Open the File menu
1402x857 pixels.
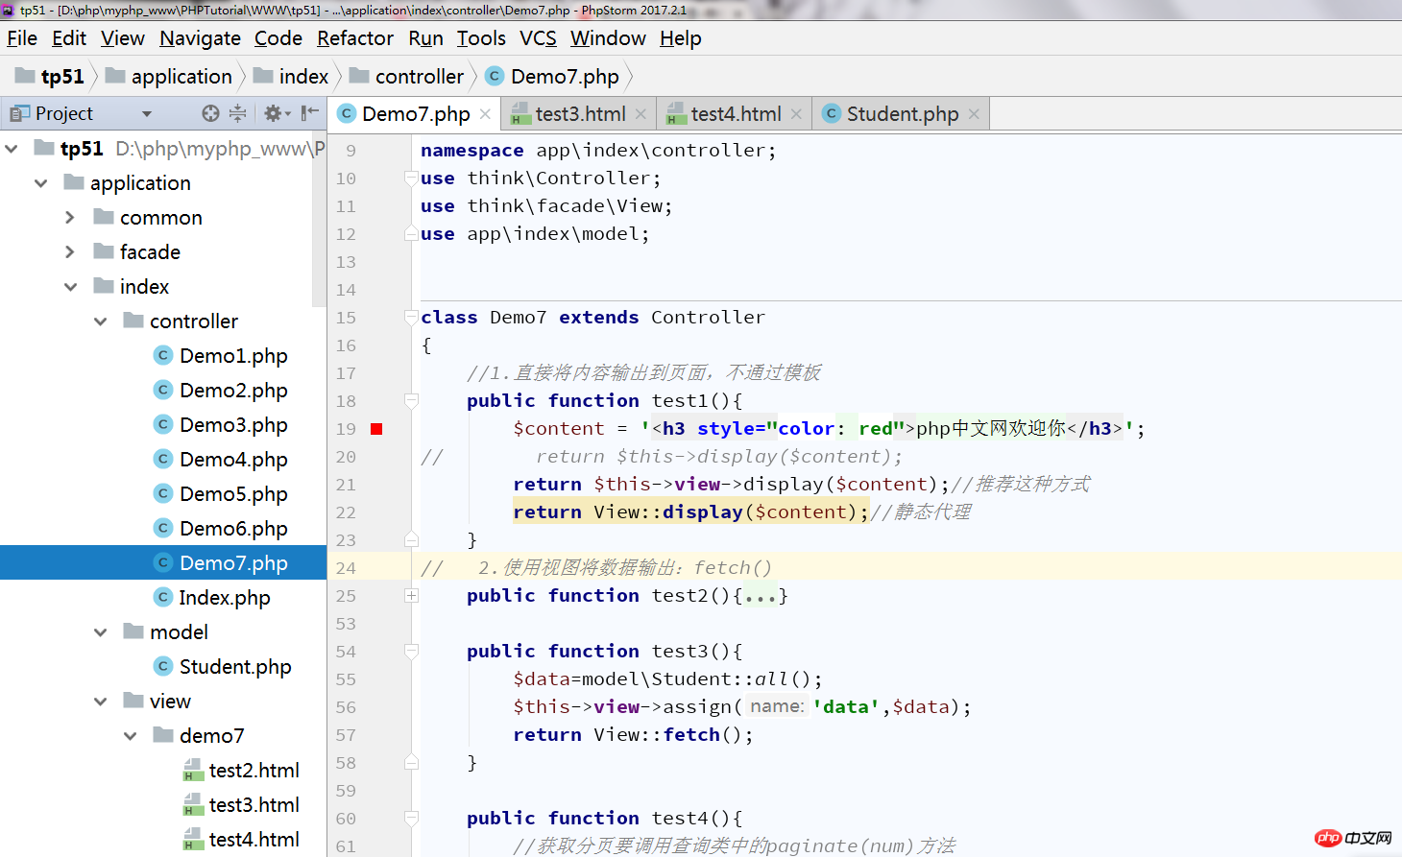click(22, 38)
